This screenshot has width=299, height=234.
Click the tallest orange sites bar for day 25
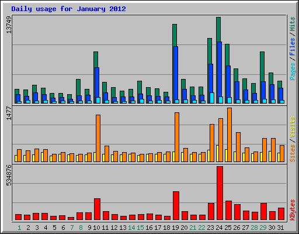point(230,135)
